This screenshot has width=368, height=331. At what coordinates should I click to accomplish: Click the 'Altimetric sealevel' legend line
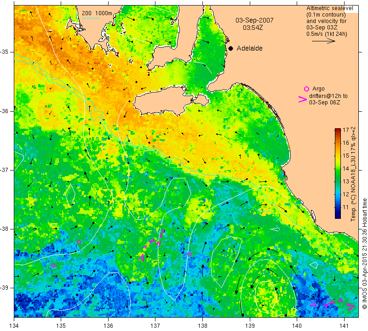pyautogui.click(x=329, y=8)
